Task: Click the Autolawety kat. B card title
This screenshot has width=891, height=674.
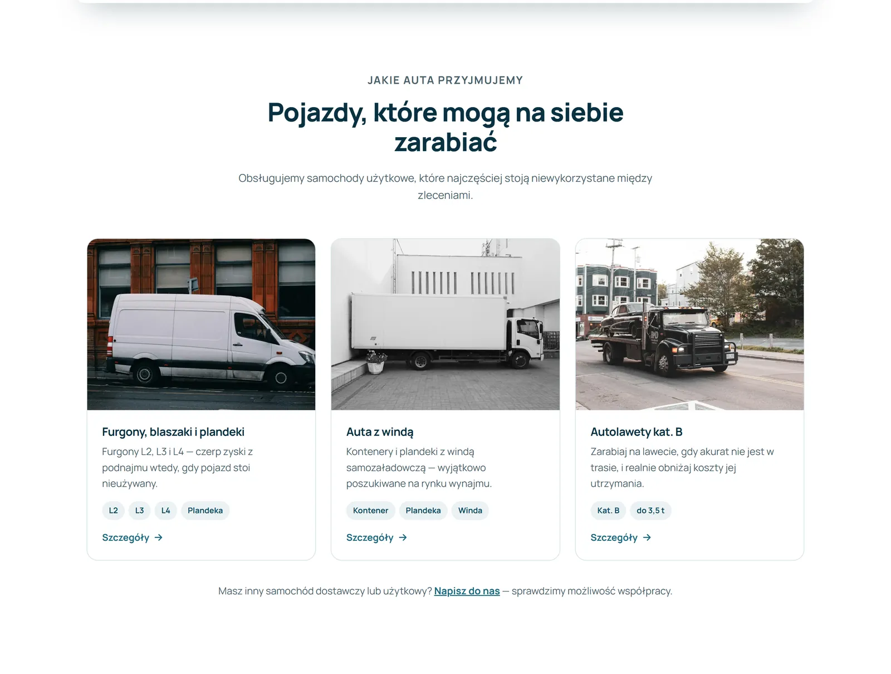Action: (x=637, y=432)
